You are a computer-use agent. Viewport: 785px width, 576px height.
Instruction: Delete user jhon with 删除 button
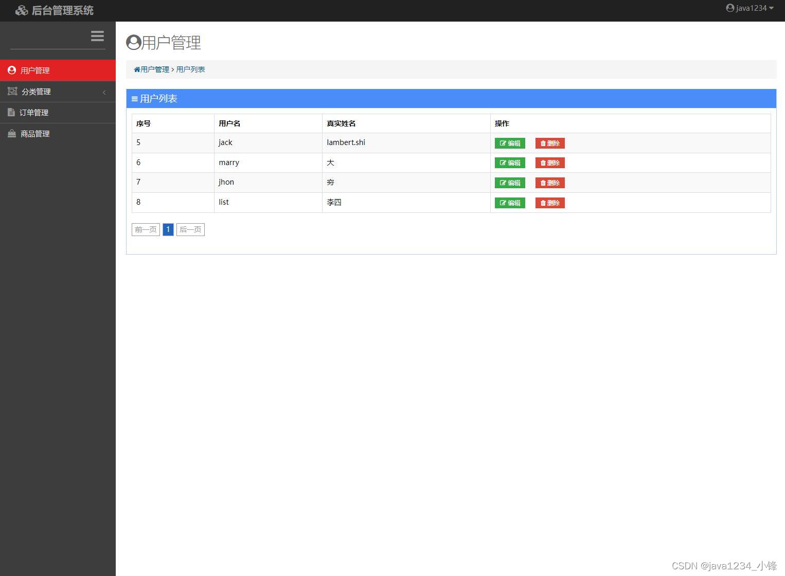[x=550, y=183]
